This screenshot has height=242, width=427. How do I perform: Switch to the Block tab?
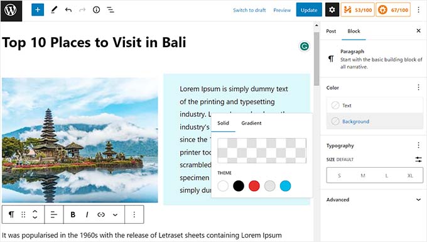354,31
